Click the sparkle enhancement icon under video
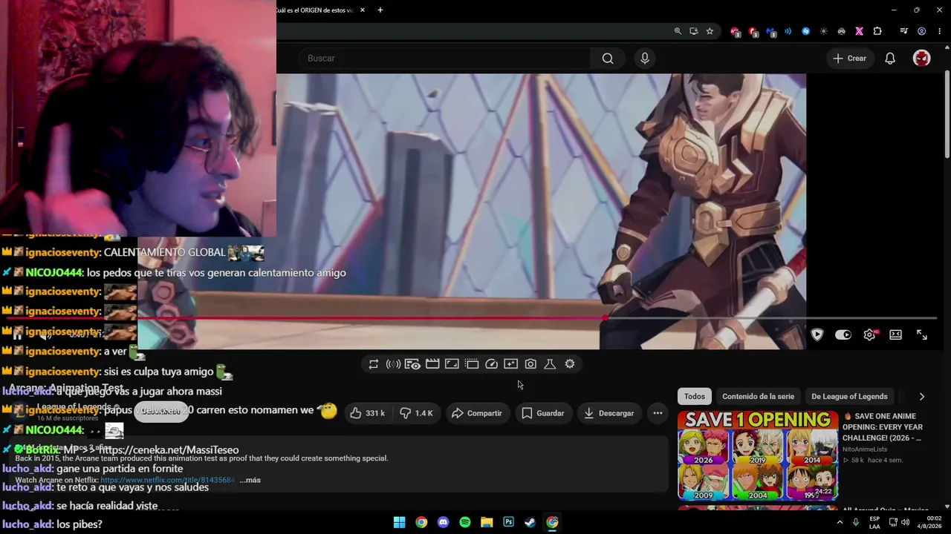Screen dimensions: 951x534 pos(510,364)
